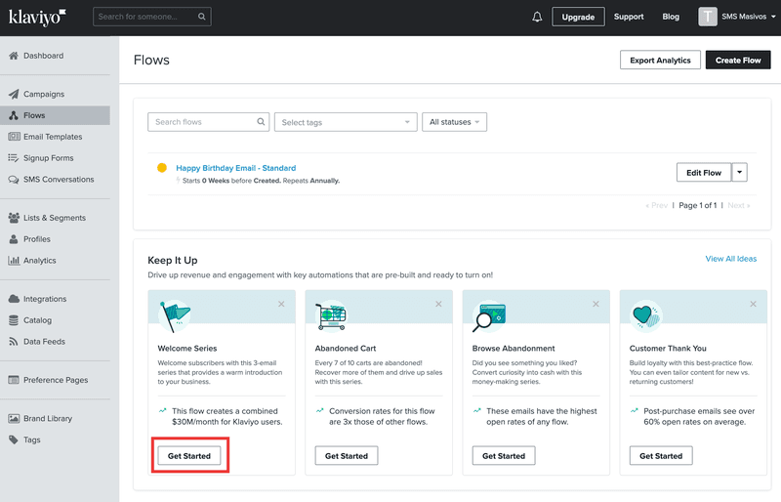Dismiss the Welcome Series card
781x502 pixels.
[x=281, y=304]
